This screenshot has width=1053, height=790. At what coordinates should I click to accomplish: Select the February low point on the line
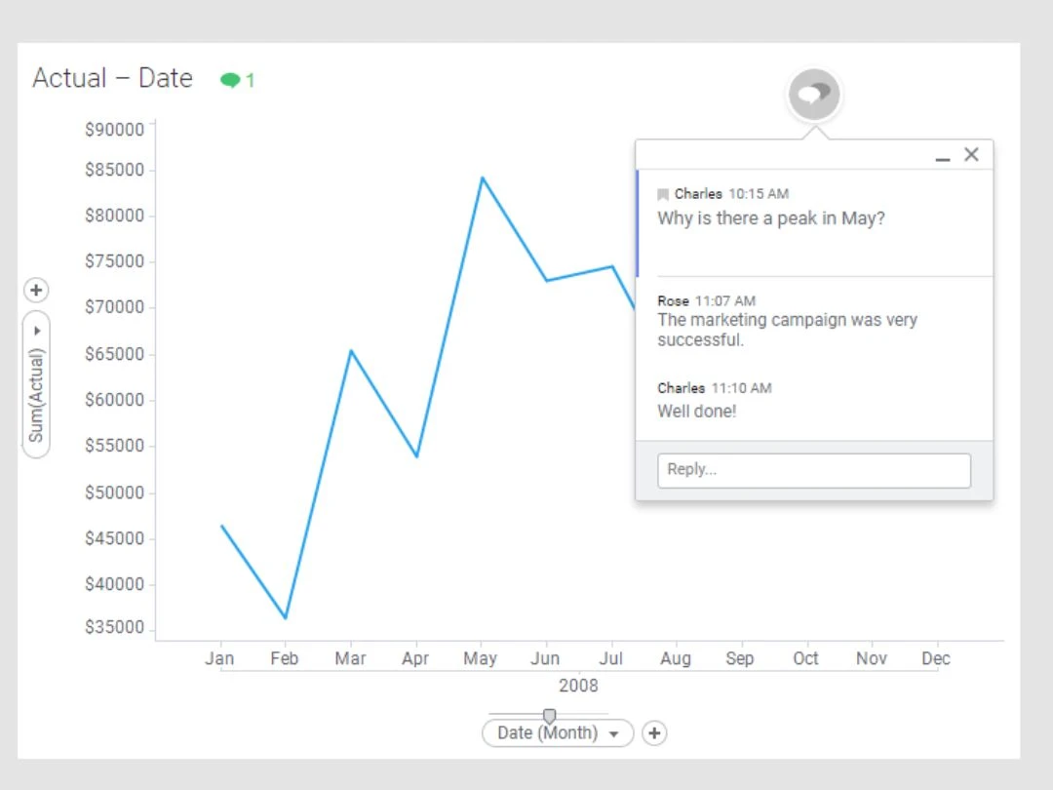(x=285, y=617)
